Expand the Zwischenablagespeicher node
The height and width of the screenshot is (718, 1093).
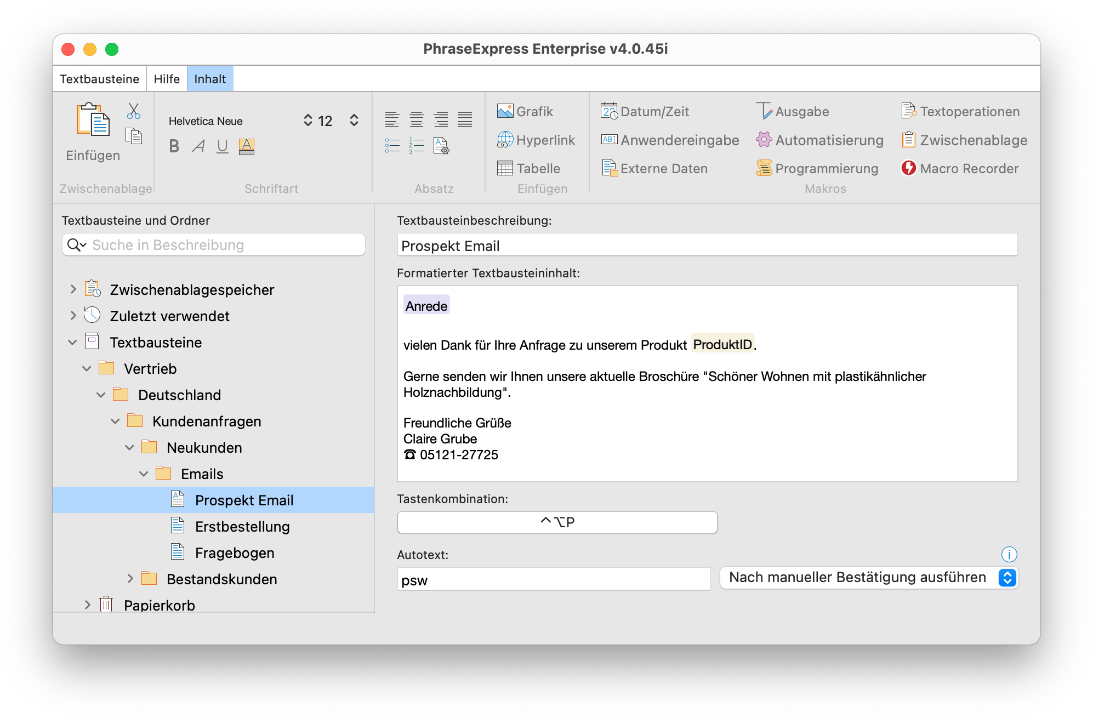[73, 289]
